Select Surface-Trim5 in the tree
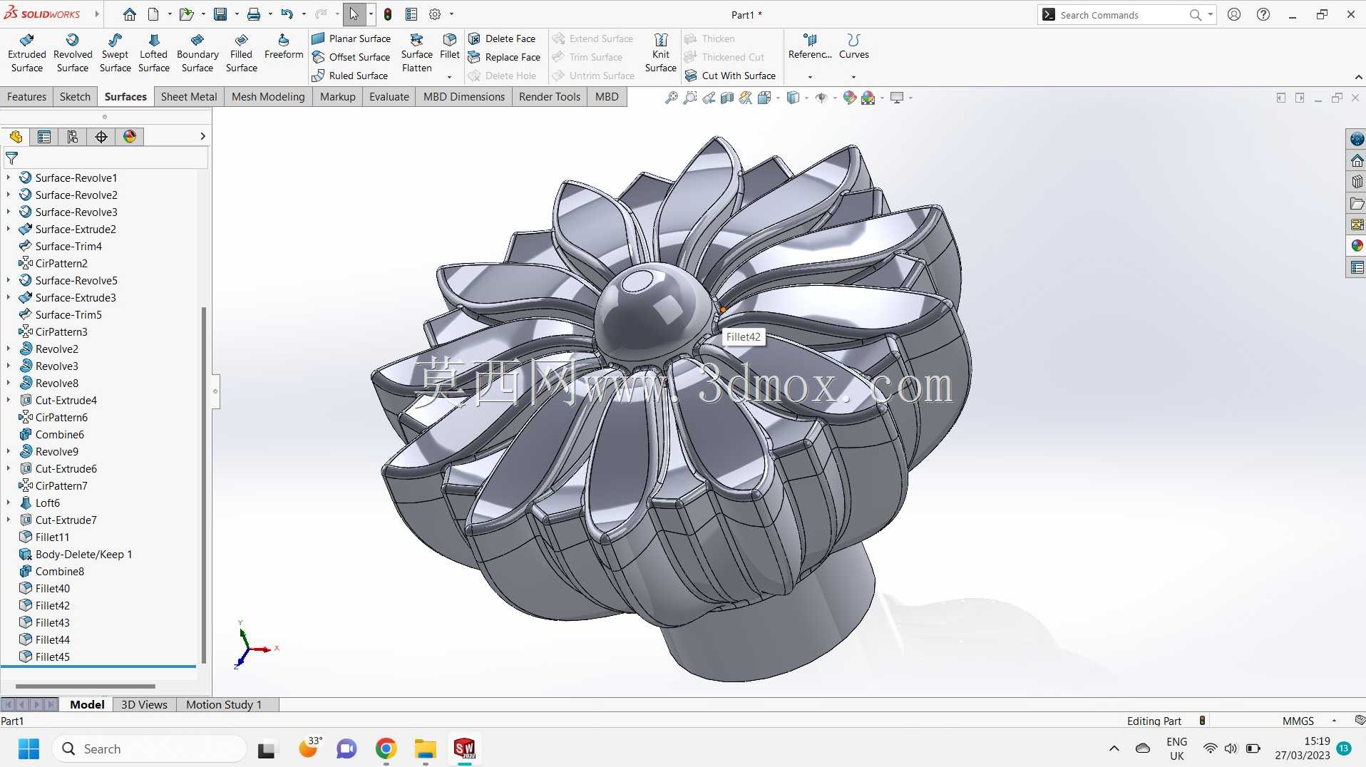 coord(68,314)
